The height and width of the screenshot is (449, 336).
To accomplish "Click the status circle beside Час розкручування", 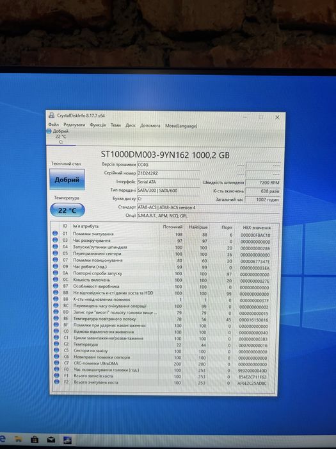I will 55,240.
